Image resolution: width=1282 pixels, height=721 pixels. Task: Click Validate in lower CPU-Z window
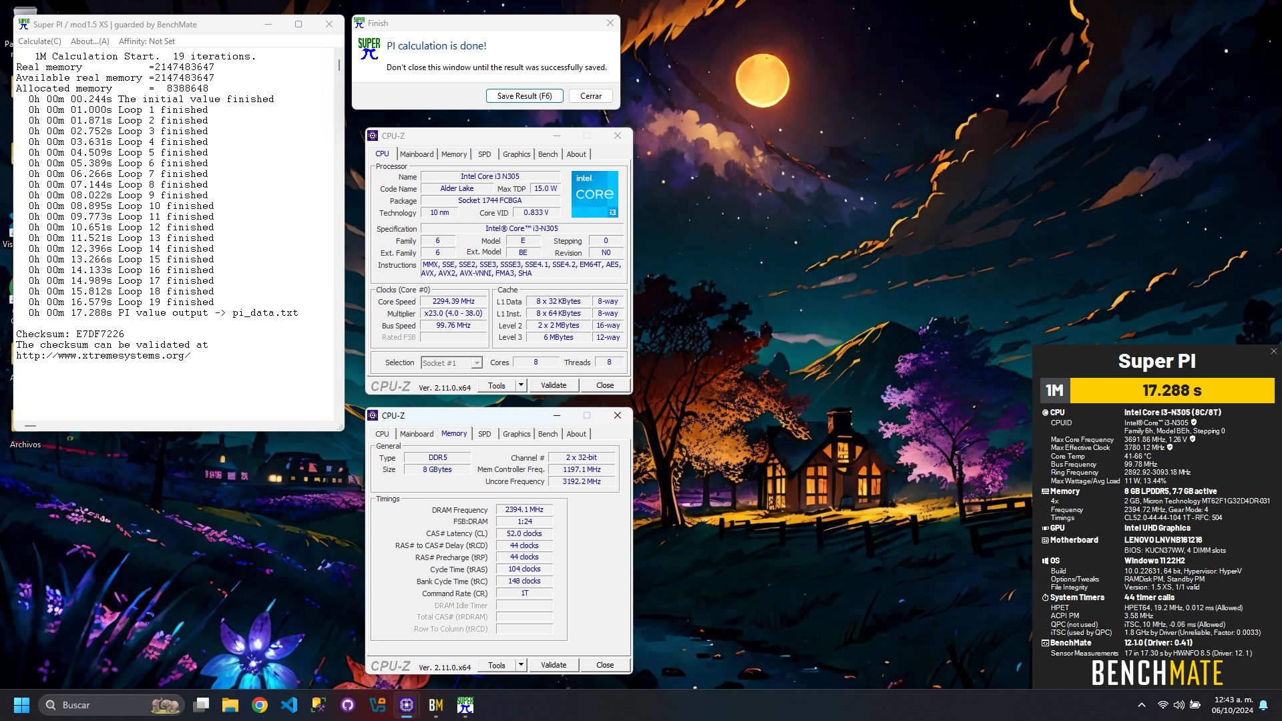pos(554,665)
